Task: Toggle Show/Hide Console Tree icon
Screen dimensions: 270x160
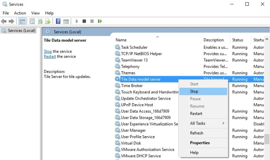Action: [22, 21]
